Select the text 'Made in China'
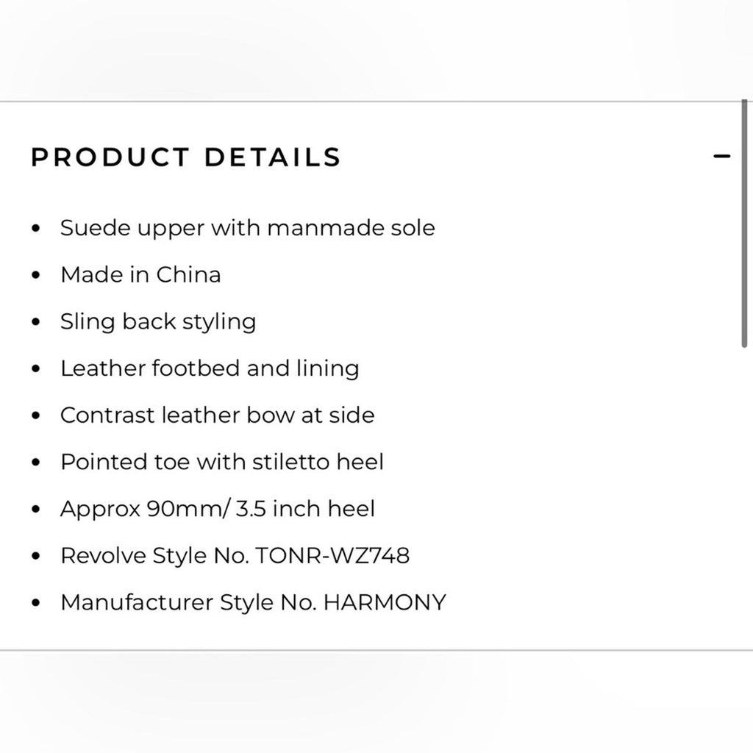 click(x=141, y=275)
